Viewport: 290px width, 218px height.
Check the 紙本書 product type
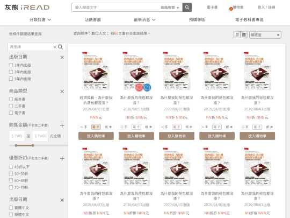click(11, 99)
